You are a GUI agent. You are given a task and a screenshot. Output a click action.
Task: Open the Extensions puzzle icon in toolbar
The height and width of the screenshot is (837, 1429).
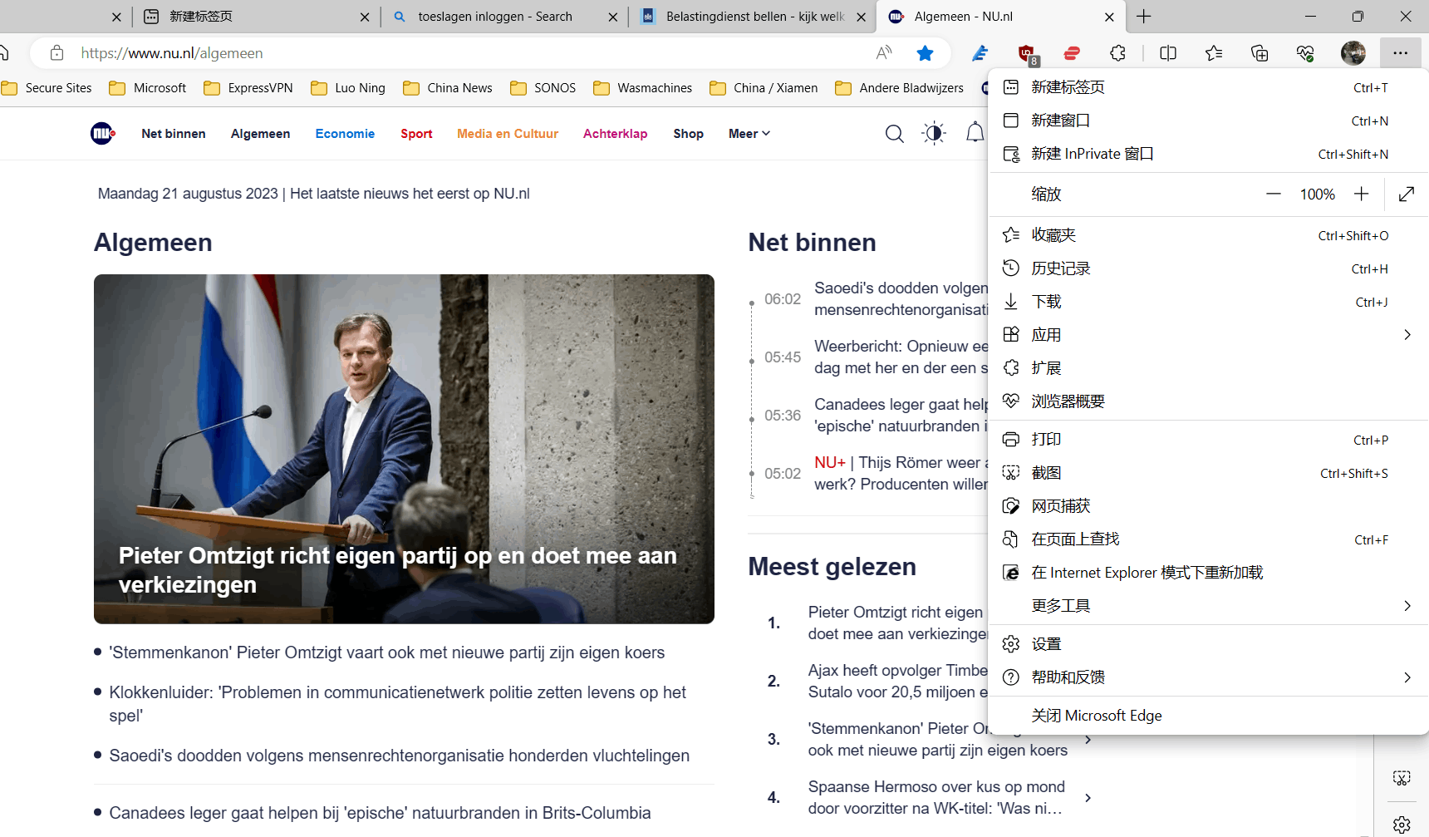tap(1118, 53)
